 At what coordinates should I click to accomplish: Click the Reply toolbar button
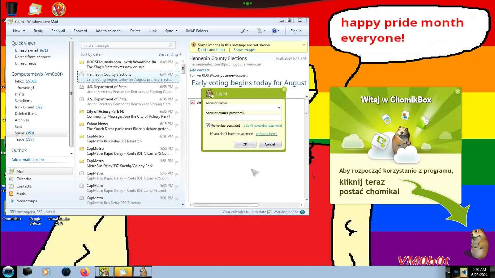[x=38, y=31]
